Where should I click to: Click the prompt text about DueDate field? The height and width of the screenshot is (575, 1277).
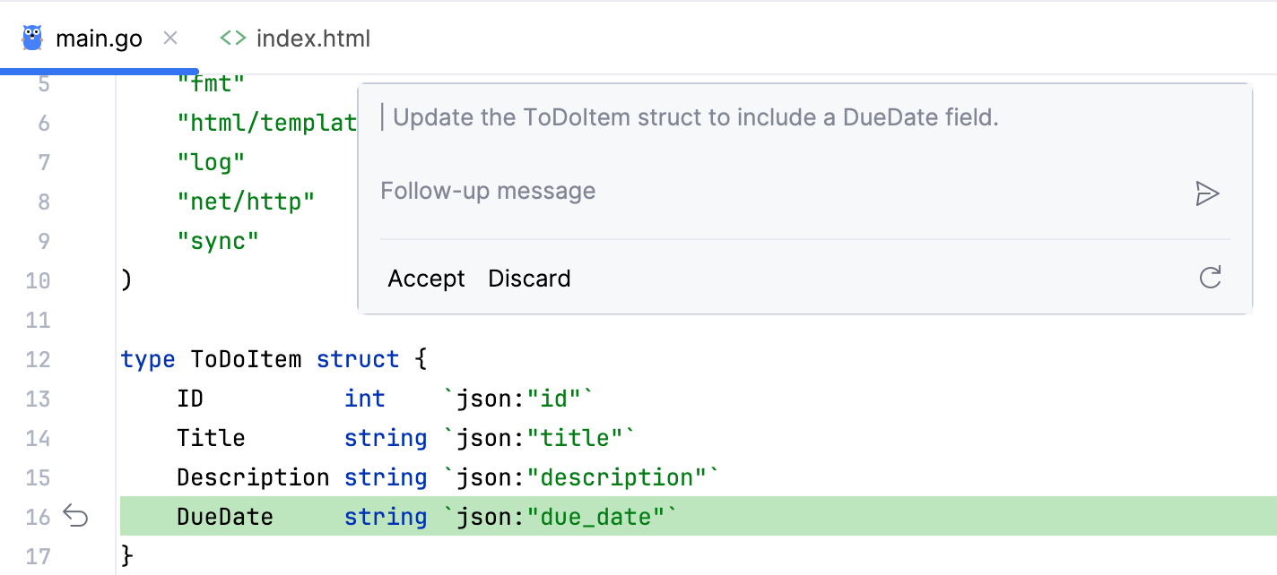[x=695, y=117]
